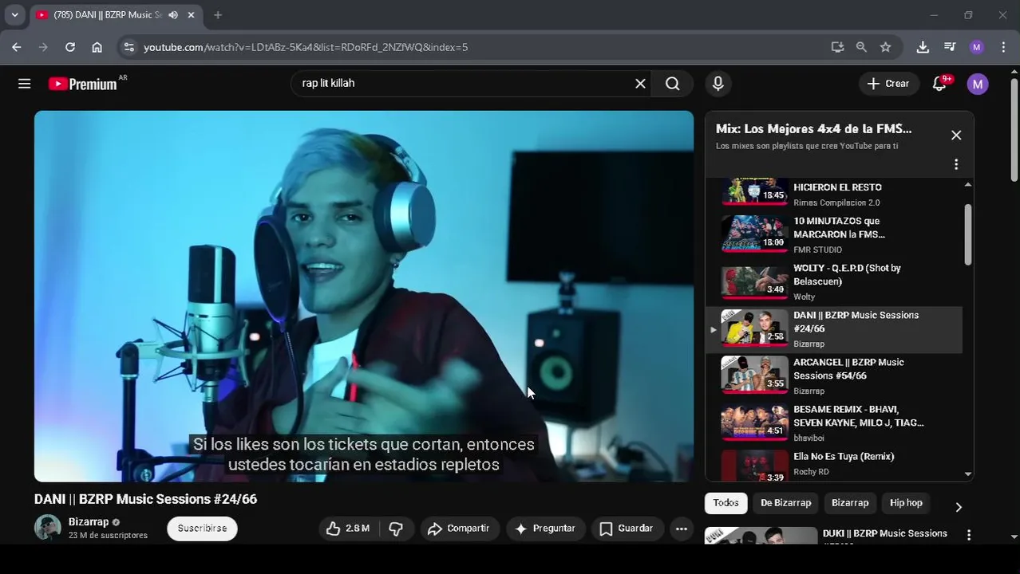Open browser downloads
Viewport: 1020px width, 574px height.
click(x=923, y=47)
